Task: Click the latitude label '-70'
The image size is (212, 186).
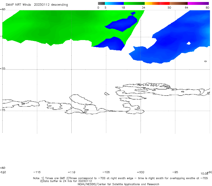Action: (x=3, y=68)
